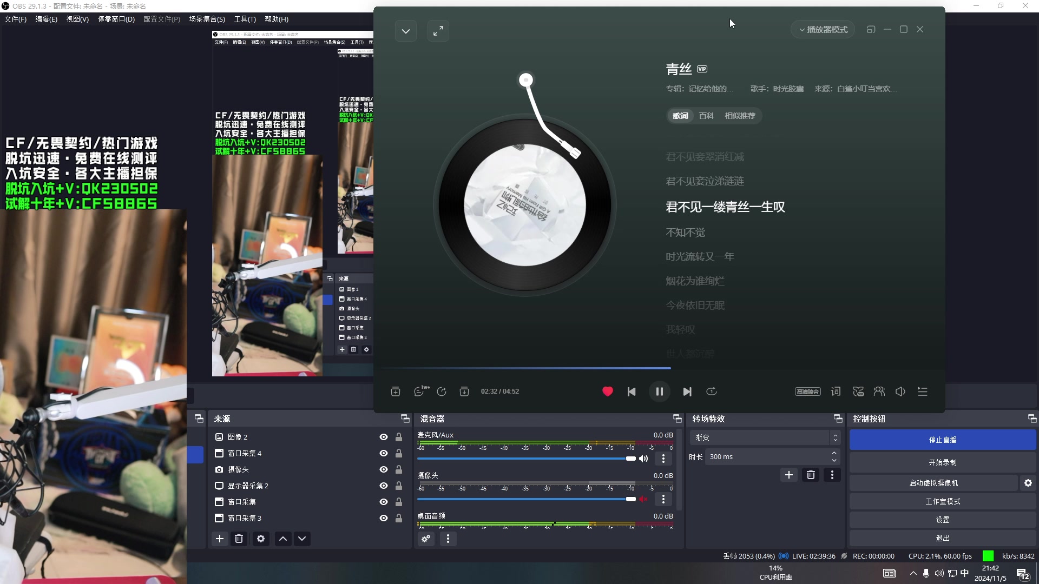Toggle lock on 摄像头 source

(x=399, y=469)
